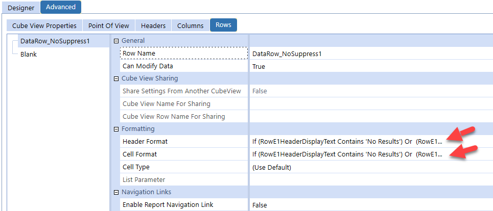Collapse the Navigation Links section
Screen dimensions: 493x211
point(116,192)
